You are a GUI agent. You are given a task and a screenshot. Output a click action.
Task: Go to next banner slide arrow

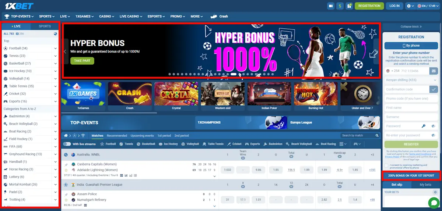coord(376,51)
